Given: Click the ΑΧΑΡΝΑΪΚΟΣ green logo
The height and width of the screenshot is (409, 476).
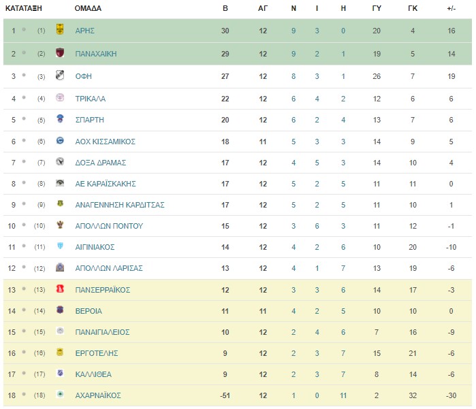Looking at the screenshot, I should 60,394.
